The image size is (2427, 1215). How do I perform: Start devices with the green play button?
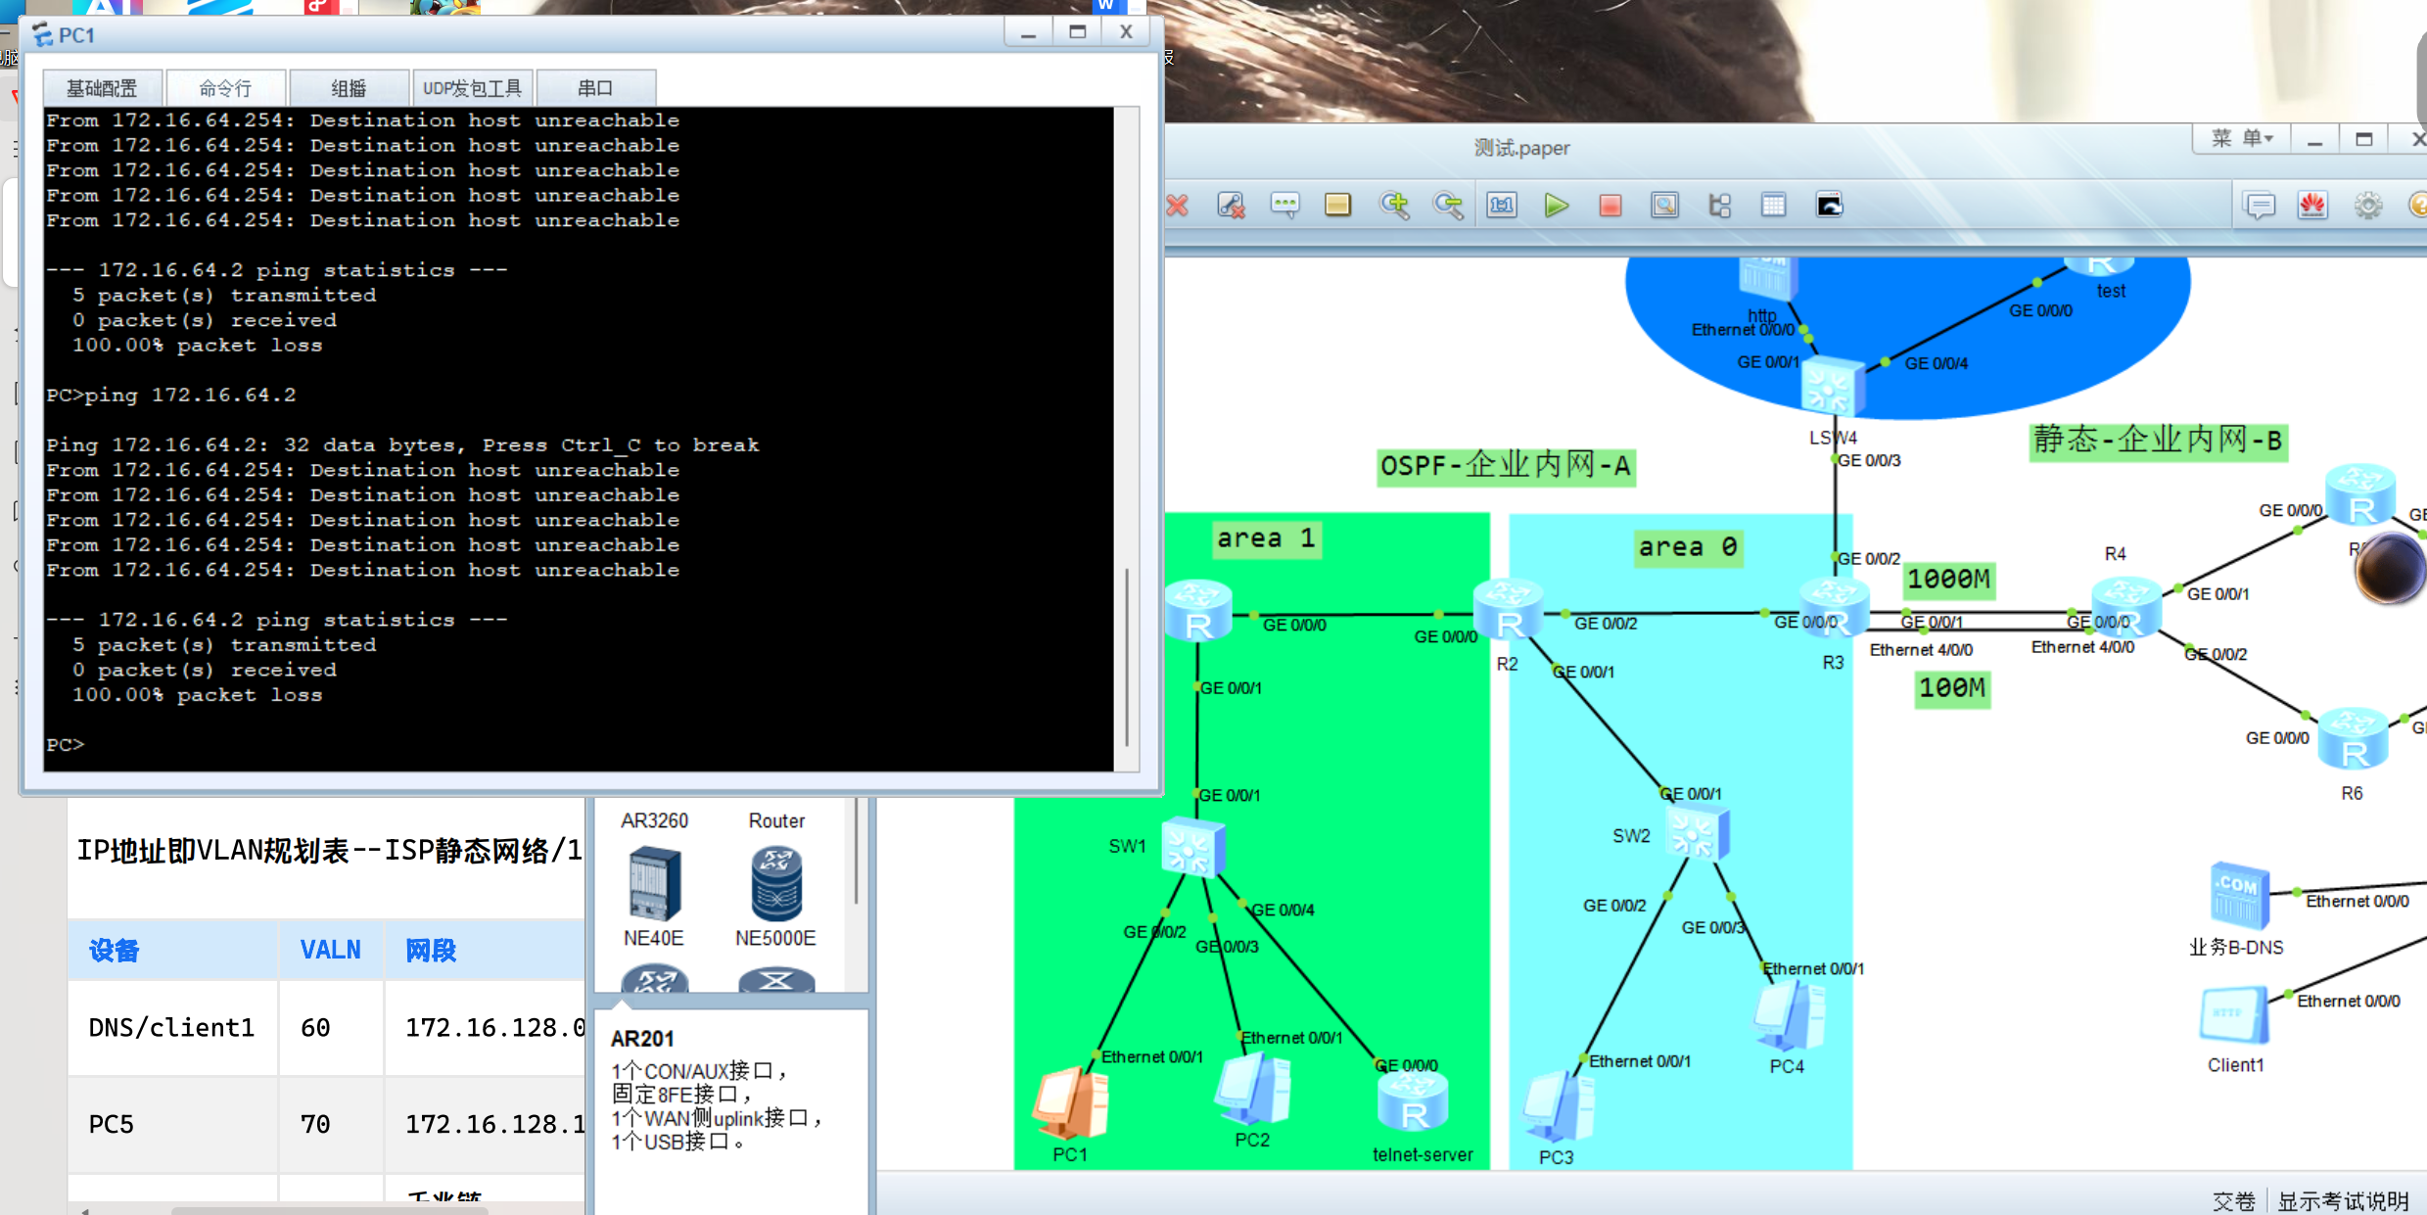pos(1556,206)
